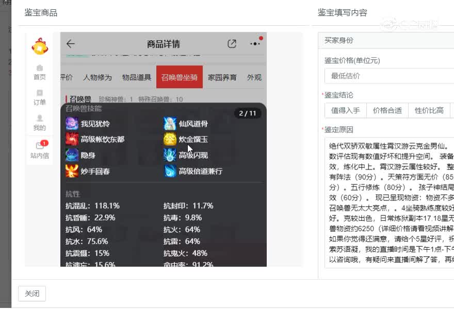454x309 pixels.
Task: Click the 抗火: 64% value
Action: tap(182, 230)
